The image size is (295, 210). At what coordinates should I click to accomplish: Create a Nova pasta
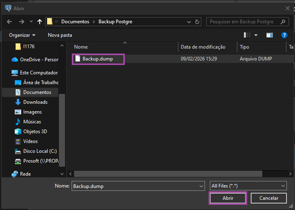pos(60,35)
